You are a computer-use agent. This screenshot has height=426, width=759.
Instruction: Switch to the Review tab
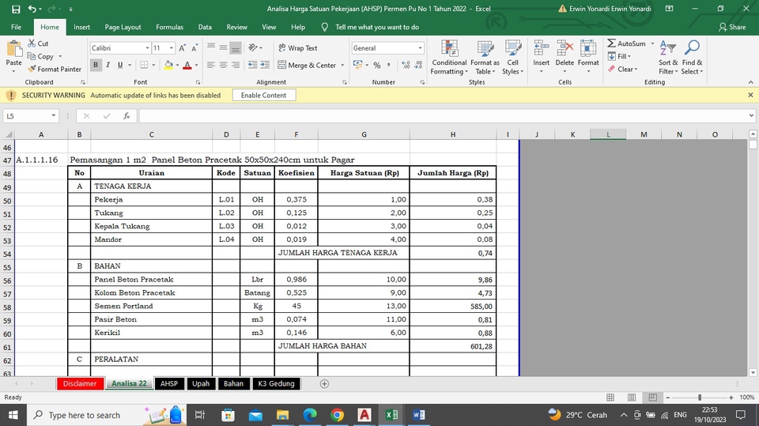click(236, 27)
